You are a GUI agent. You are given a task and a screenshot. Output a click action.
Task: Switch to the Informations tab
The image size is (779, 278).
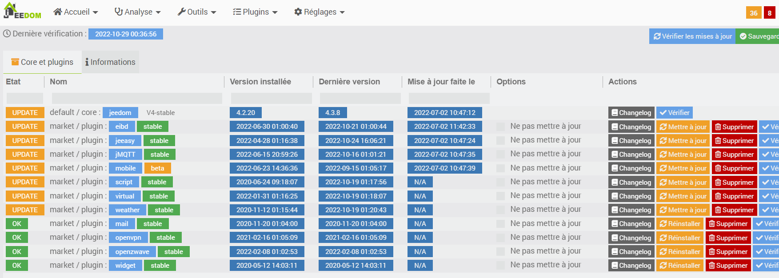coord(110,62)
